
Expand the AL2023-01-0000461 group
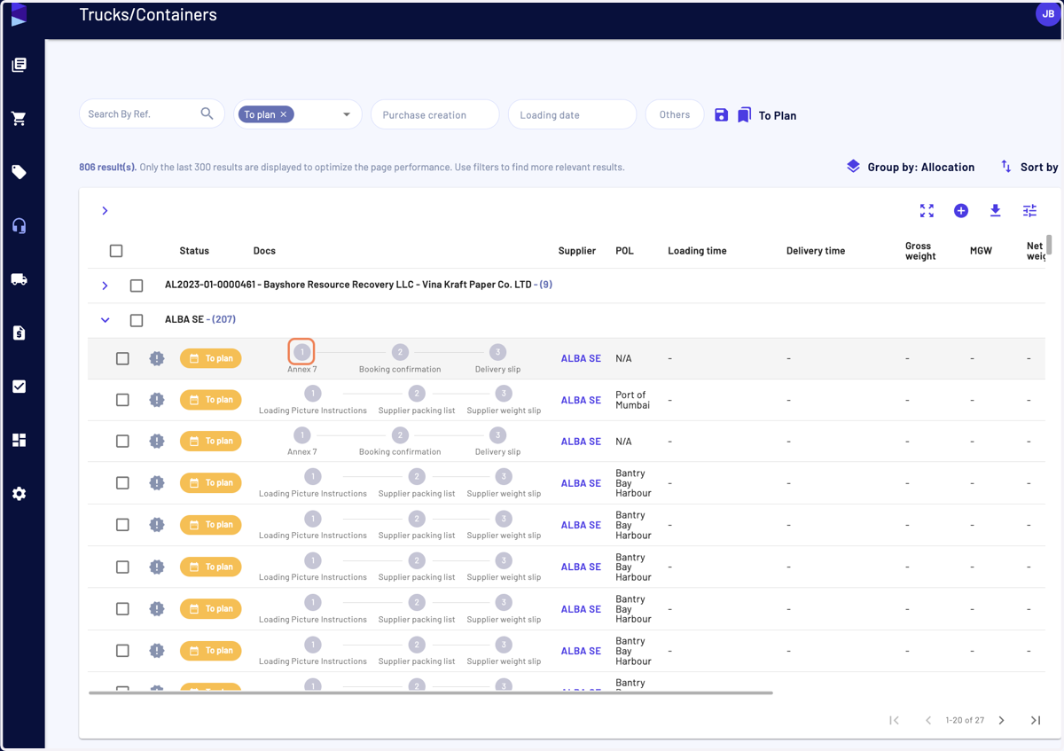[105, 286]
